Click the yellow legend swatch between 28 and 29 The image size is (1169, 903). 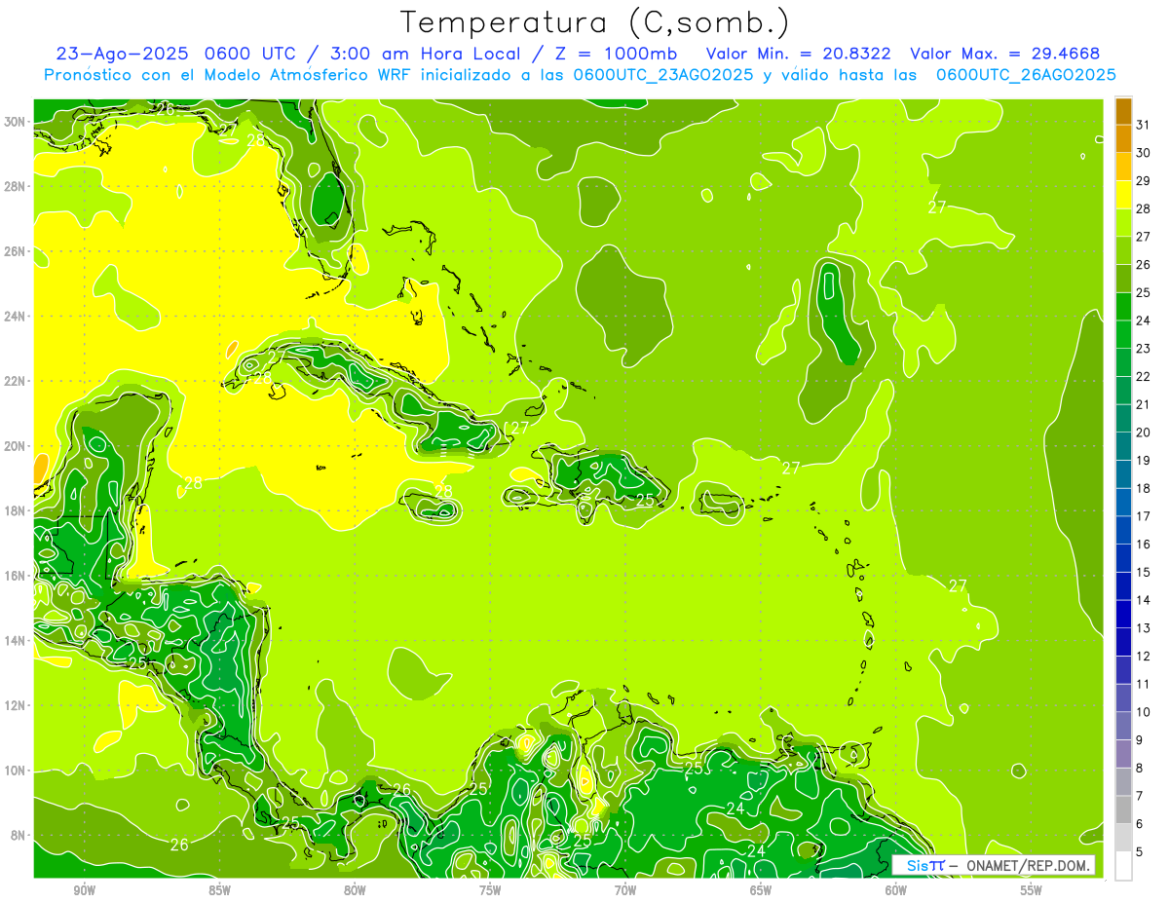(x=1123, y=195)
